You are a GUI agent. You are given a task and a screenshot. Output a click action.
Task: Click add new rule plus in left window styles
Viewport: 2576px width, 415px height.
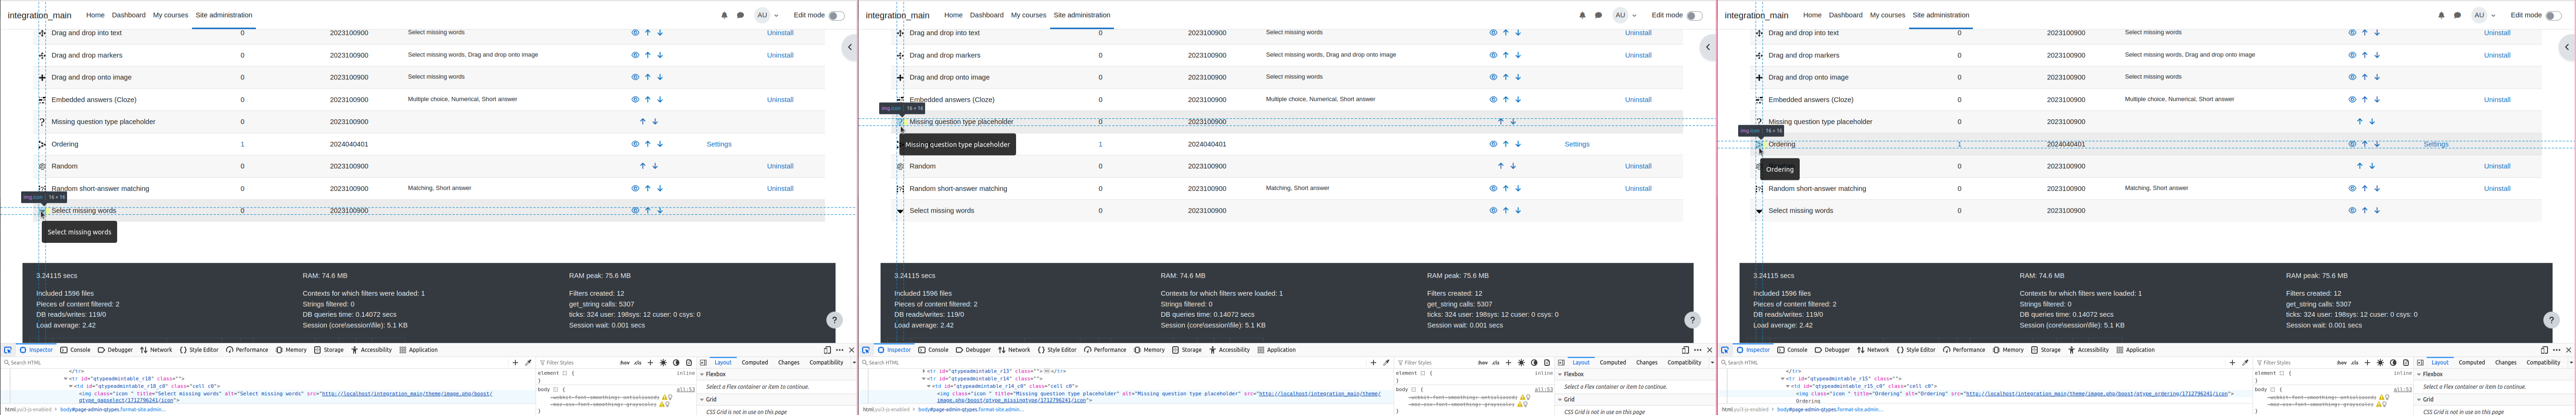click(650, 363)
